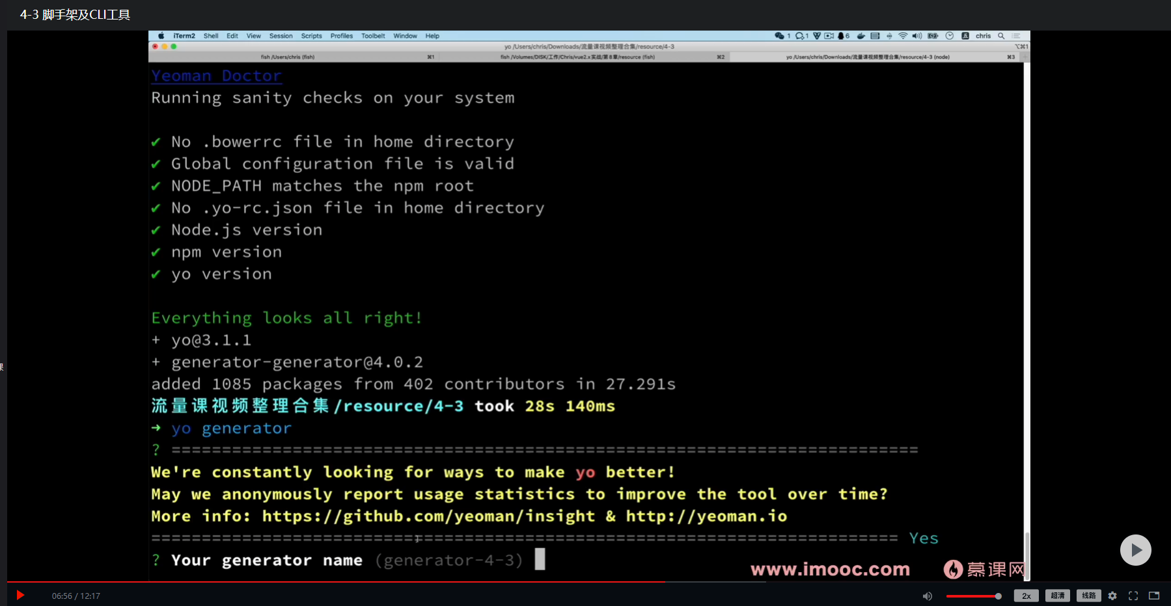Open the Shell menu
1171x606 pixels.
pos(211,36)
